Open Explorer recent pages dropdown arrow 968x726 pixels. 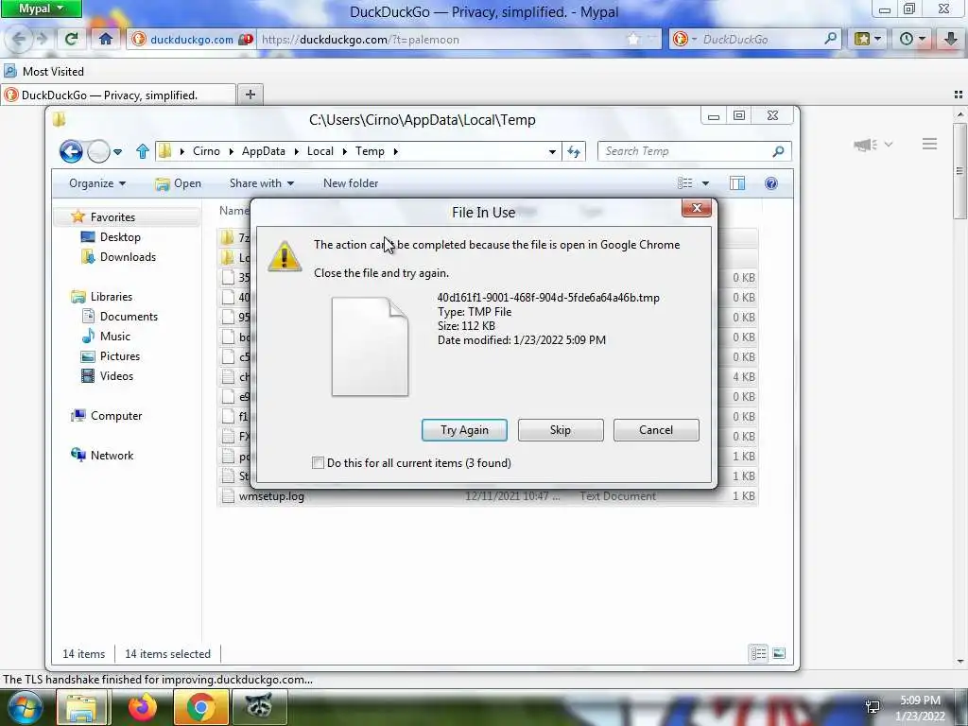coord(118,152)
